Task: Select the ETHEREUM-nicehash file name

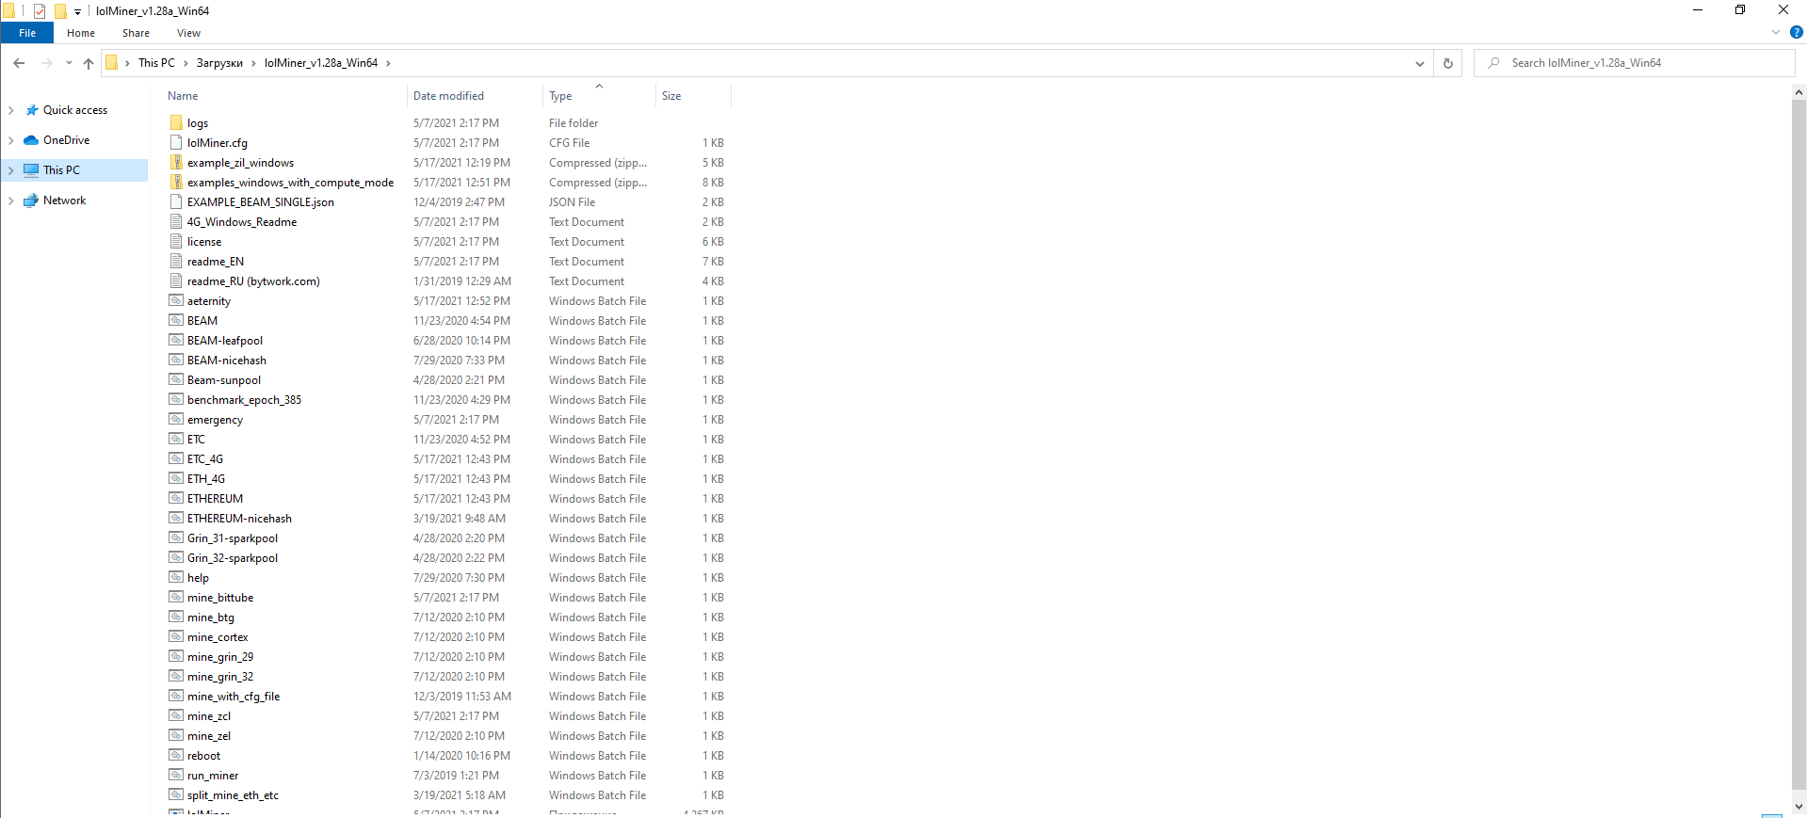Action: pyautogui.click(x=239, y=519)
